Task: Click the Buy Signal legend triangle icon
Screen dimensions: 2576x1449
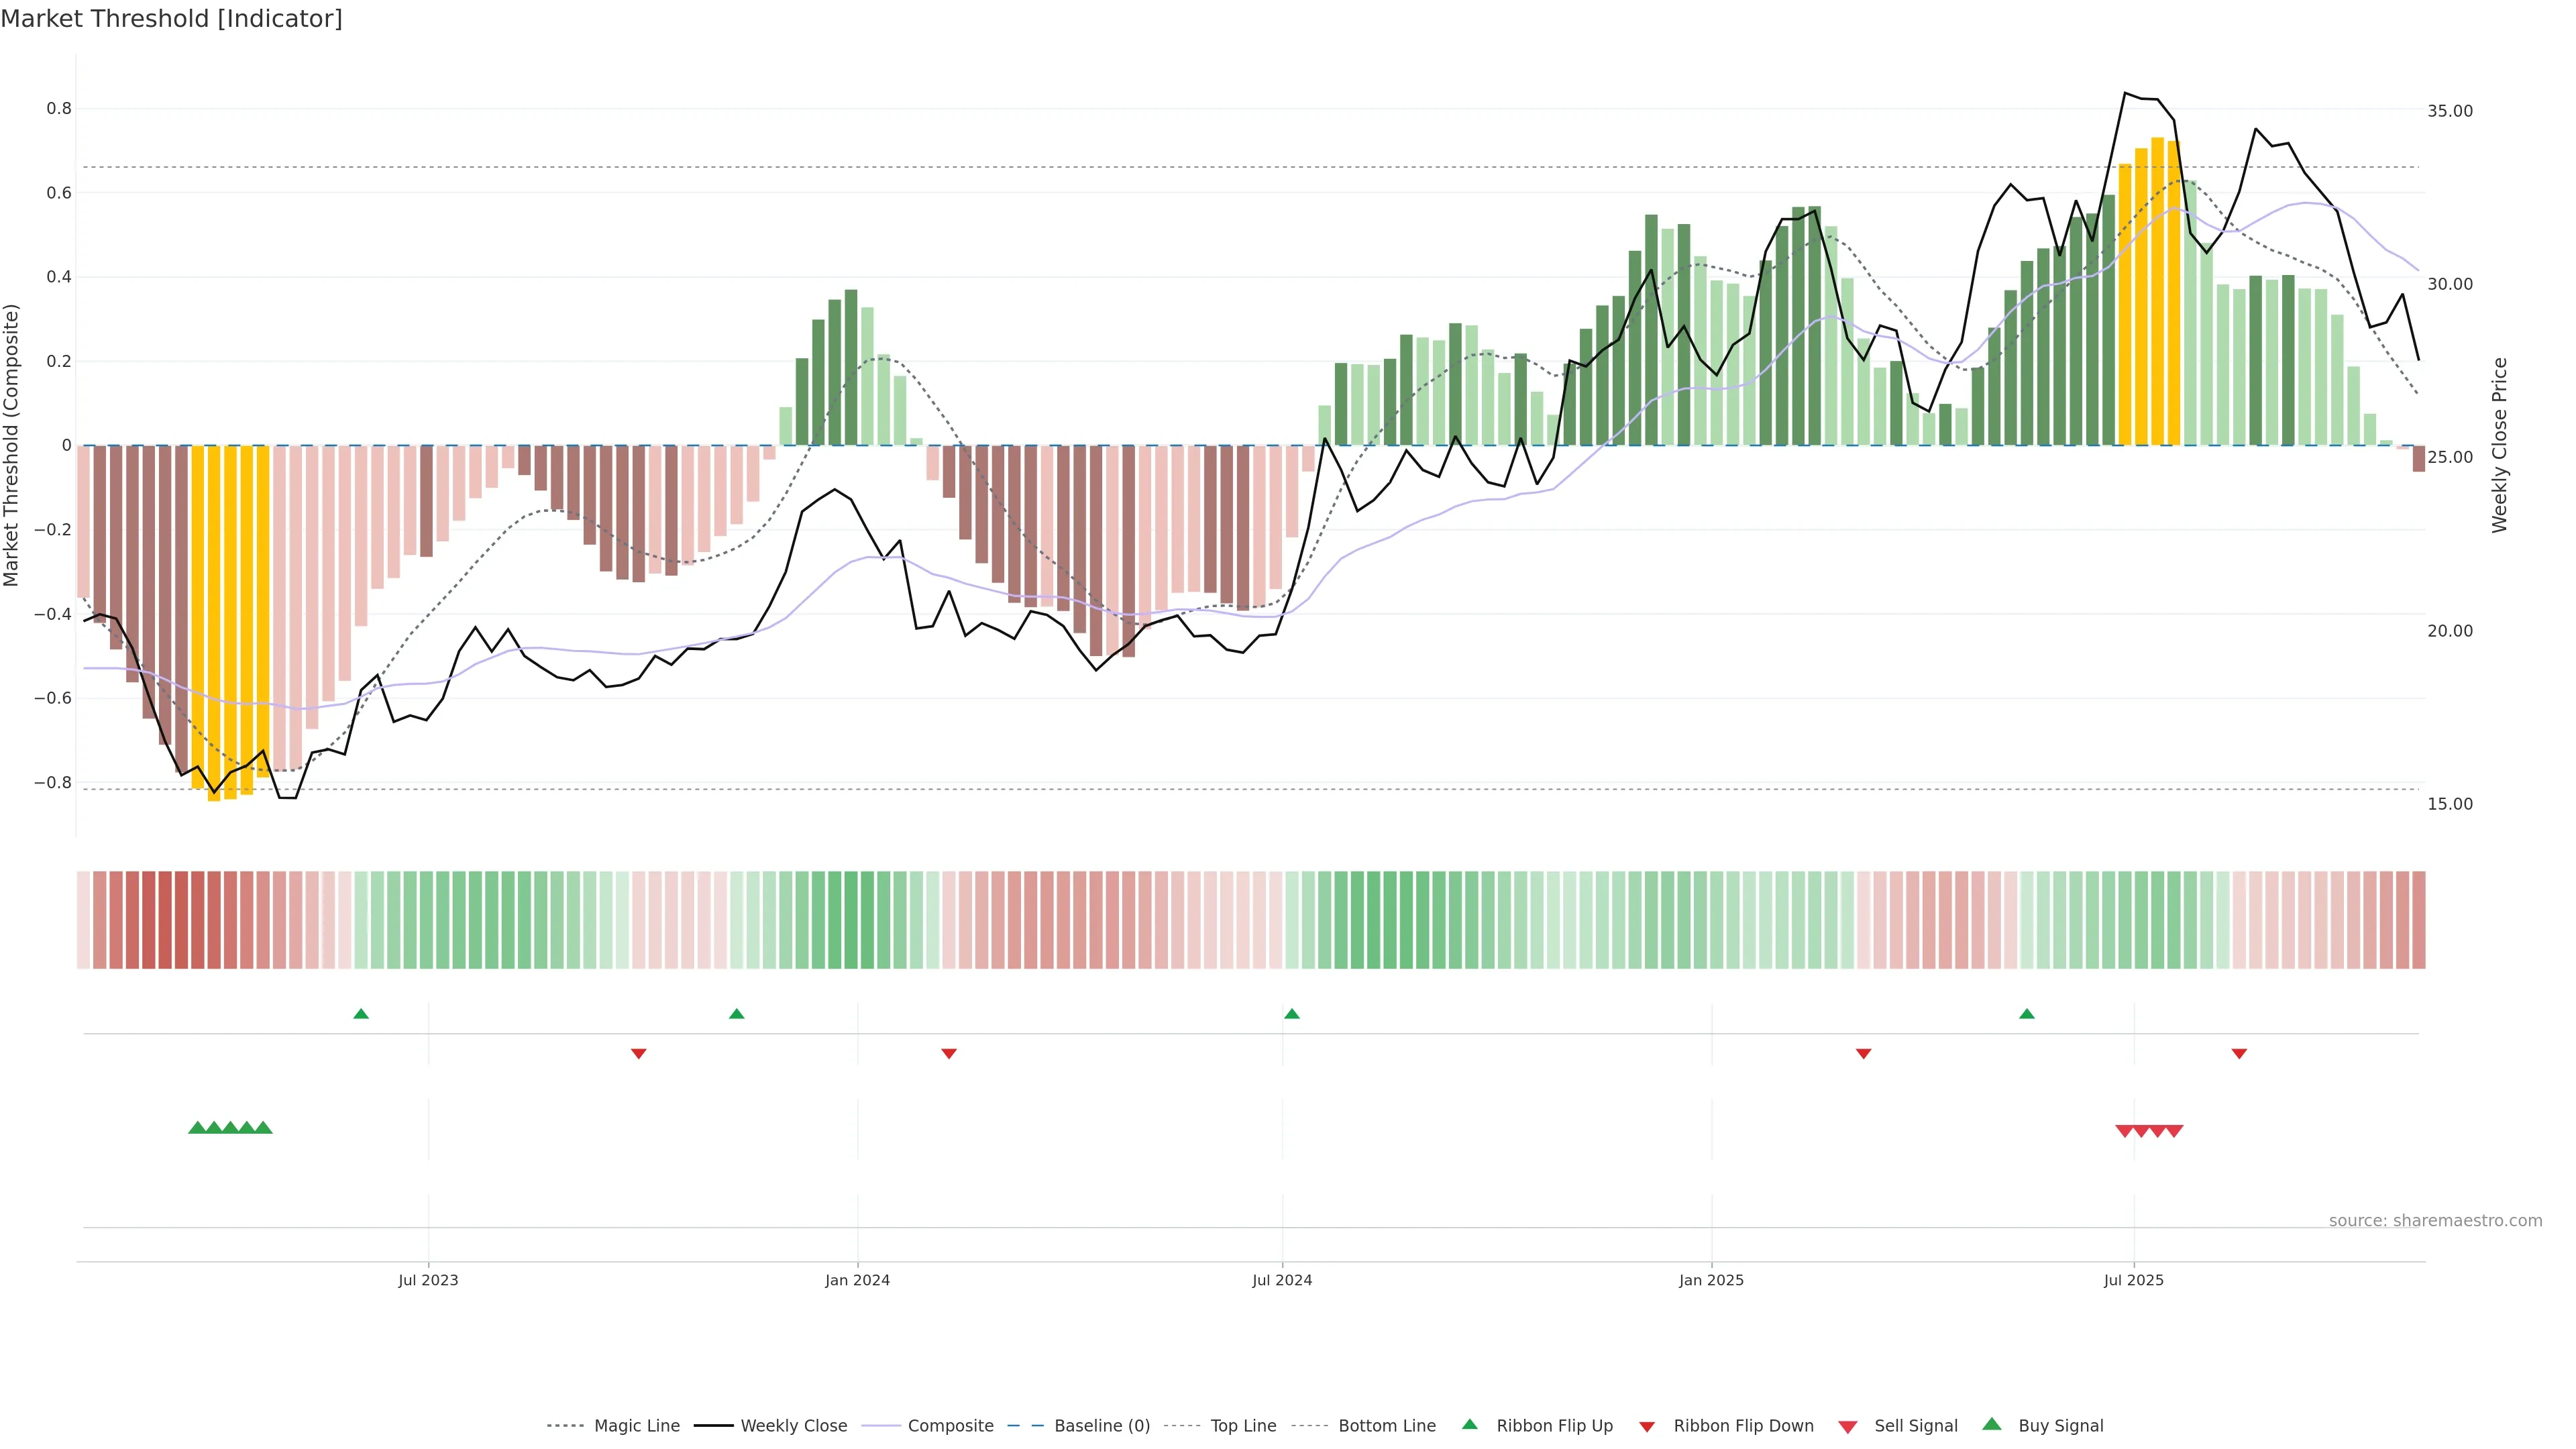Action: click(1992, 1424)
